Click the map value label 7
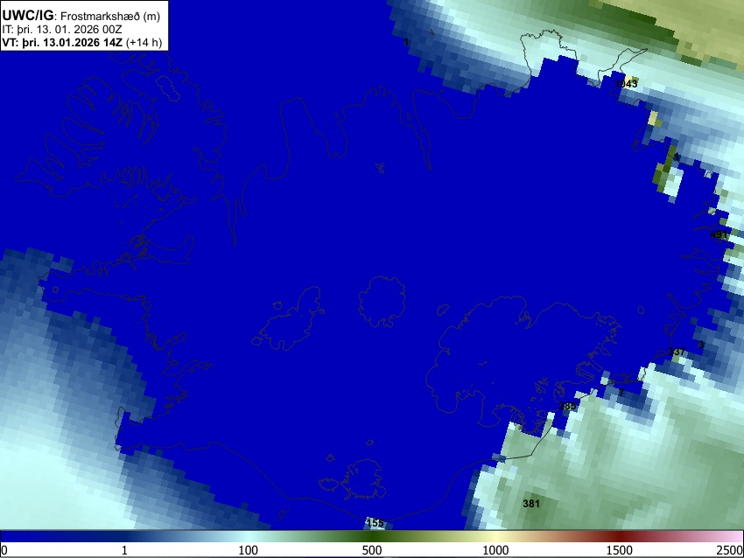Image resolution: width=744 pixels, height=558 pixels. tap(621, 393)
